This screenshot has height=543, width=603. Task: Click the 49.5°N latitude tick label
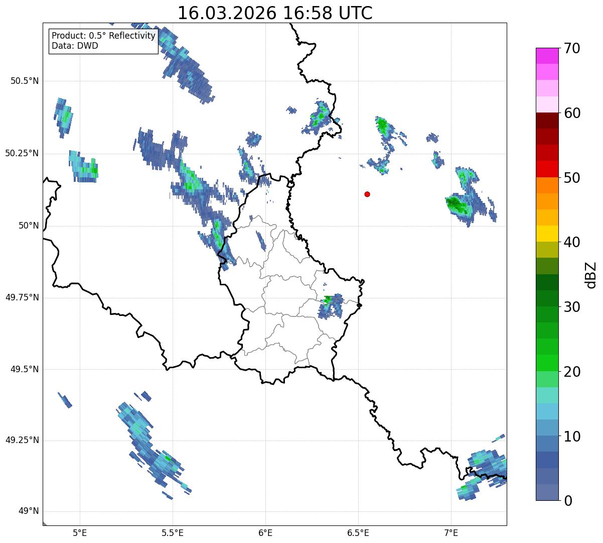(x=25, y=369)
